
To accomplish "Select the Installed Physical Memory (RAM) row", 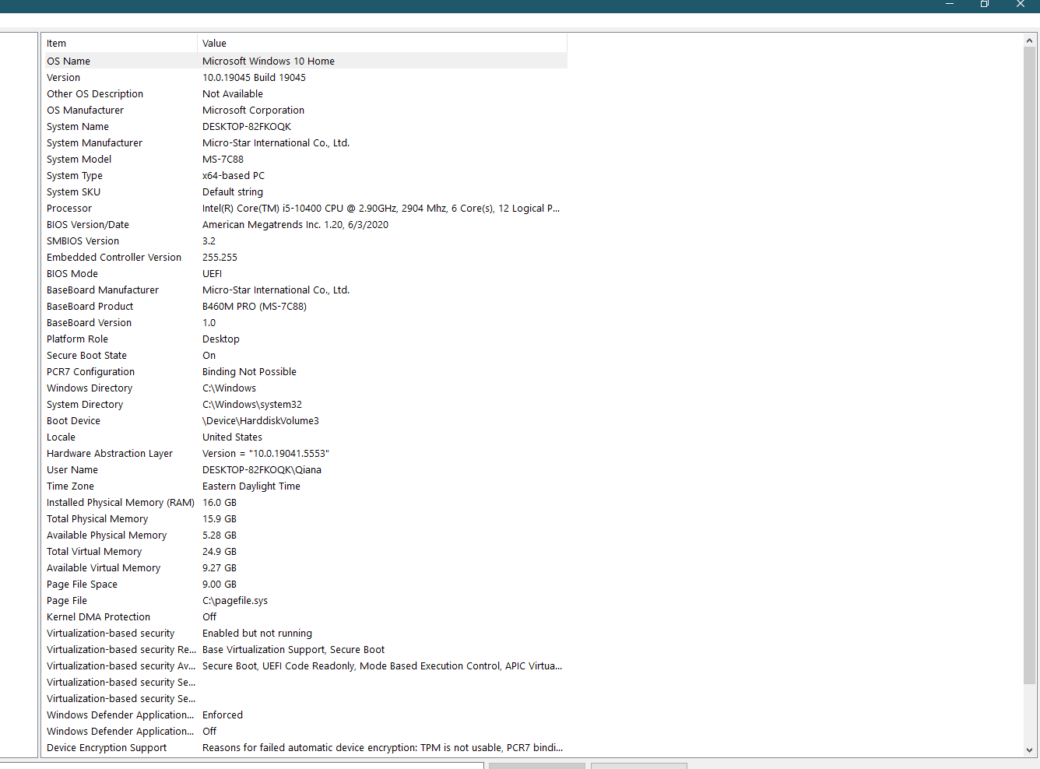I will click(x=304, y=502).
